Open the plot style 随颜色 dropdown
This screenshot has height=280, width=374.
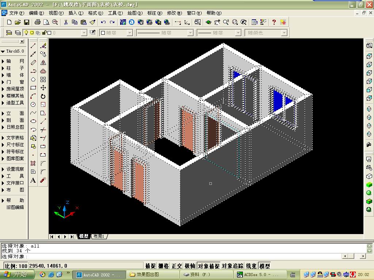284,32
